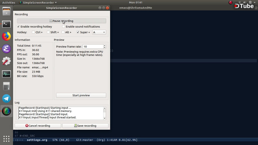Open the hotkey letter A dropdown
The width and height of the screenshot is (258, 145).
tap(99, 32)
